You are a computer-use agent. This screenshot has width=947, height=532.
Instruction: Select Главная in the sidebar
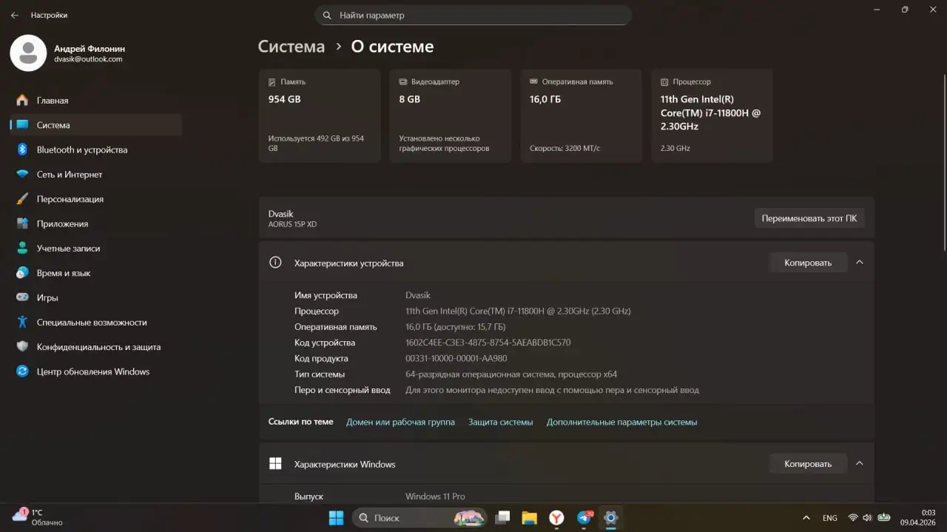pos(53,101)
